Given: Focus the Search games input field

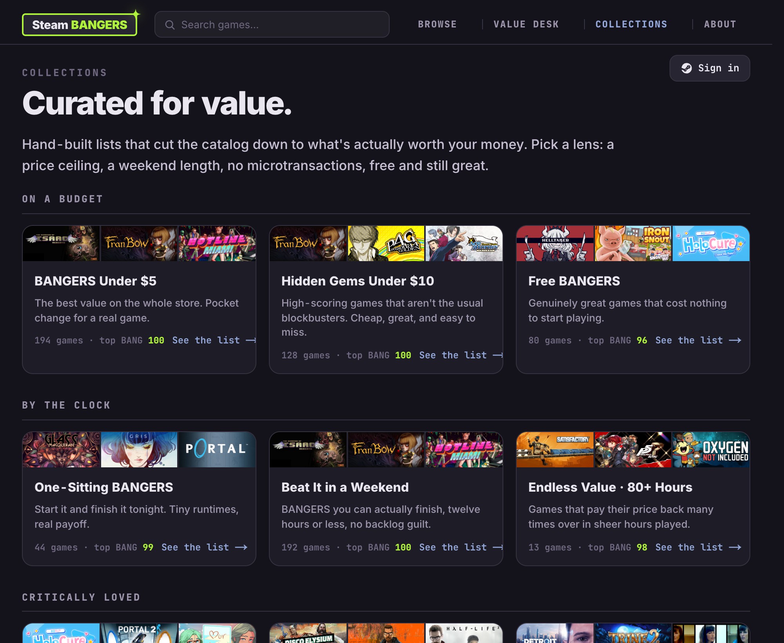Looking at the screenshot, I should pos(272,24).
